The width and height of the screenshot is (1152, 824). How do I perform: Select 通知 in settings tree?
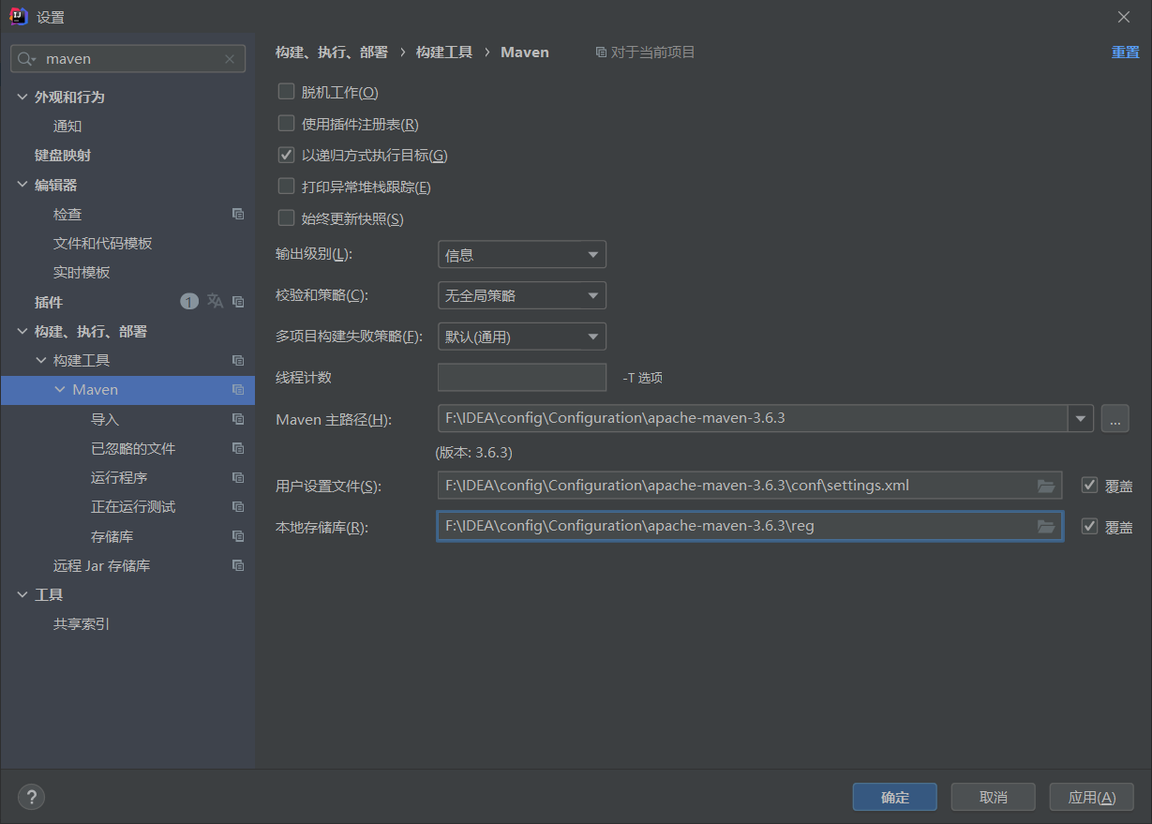point(67,127)
